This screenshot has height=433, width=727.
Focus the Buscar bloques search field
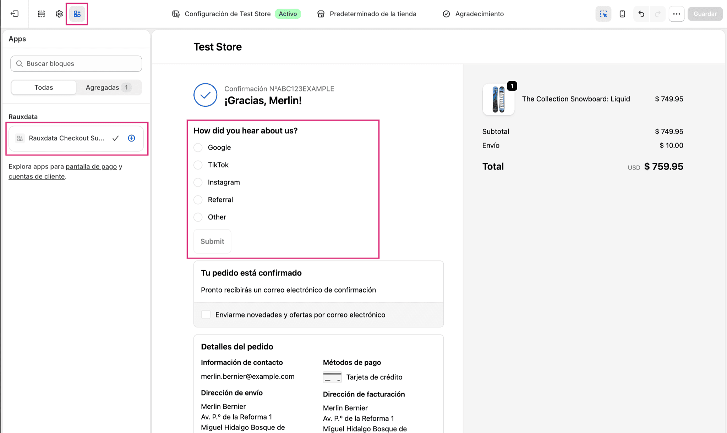[76, 63]
